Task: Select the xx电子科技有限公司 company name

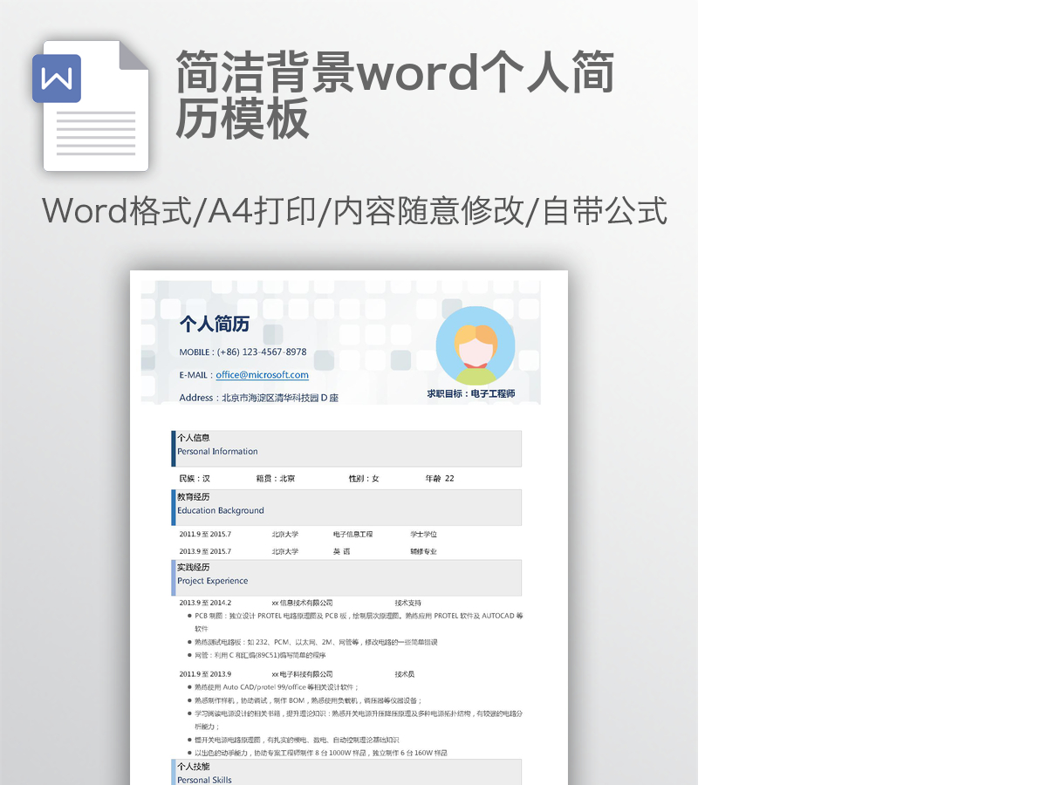Action: coord(302,674)
